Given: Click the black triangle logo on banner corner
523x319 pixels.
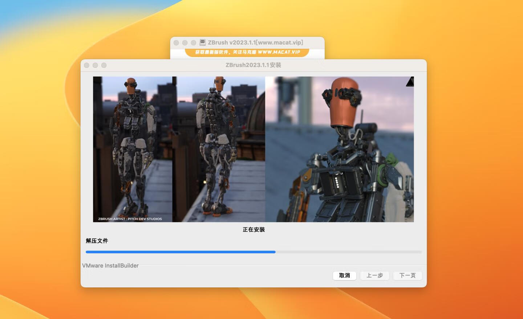Looking at the screenshot, I should (410, 82).
